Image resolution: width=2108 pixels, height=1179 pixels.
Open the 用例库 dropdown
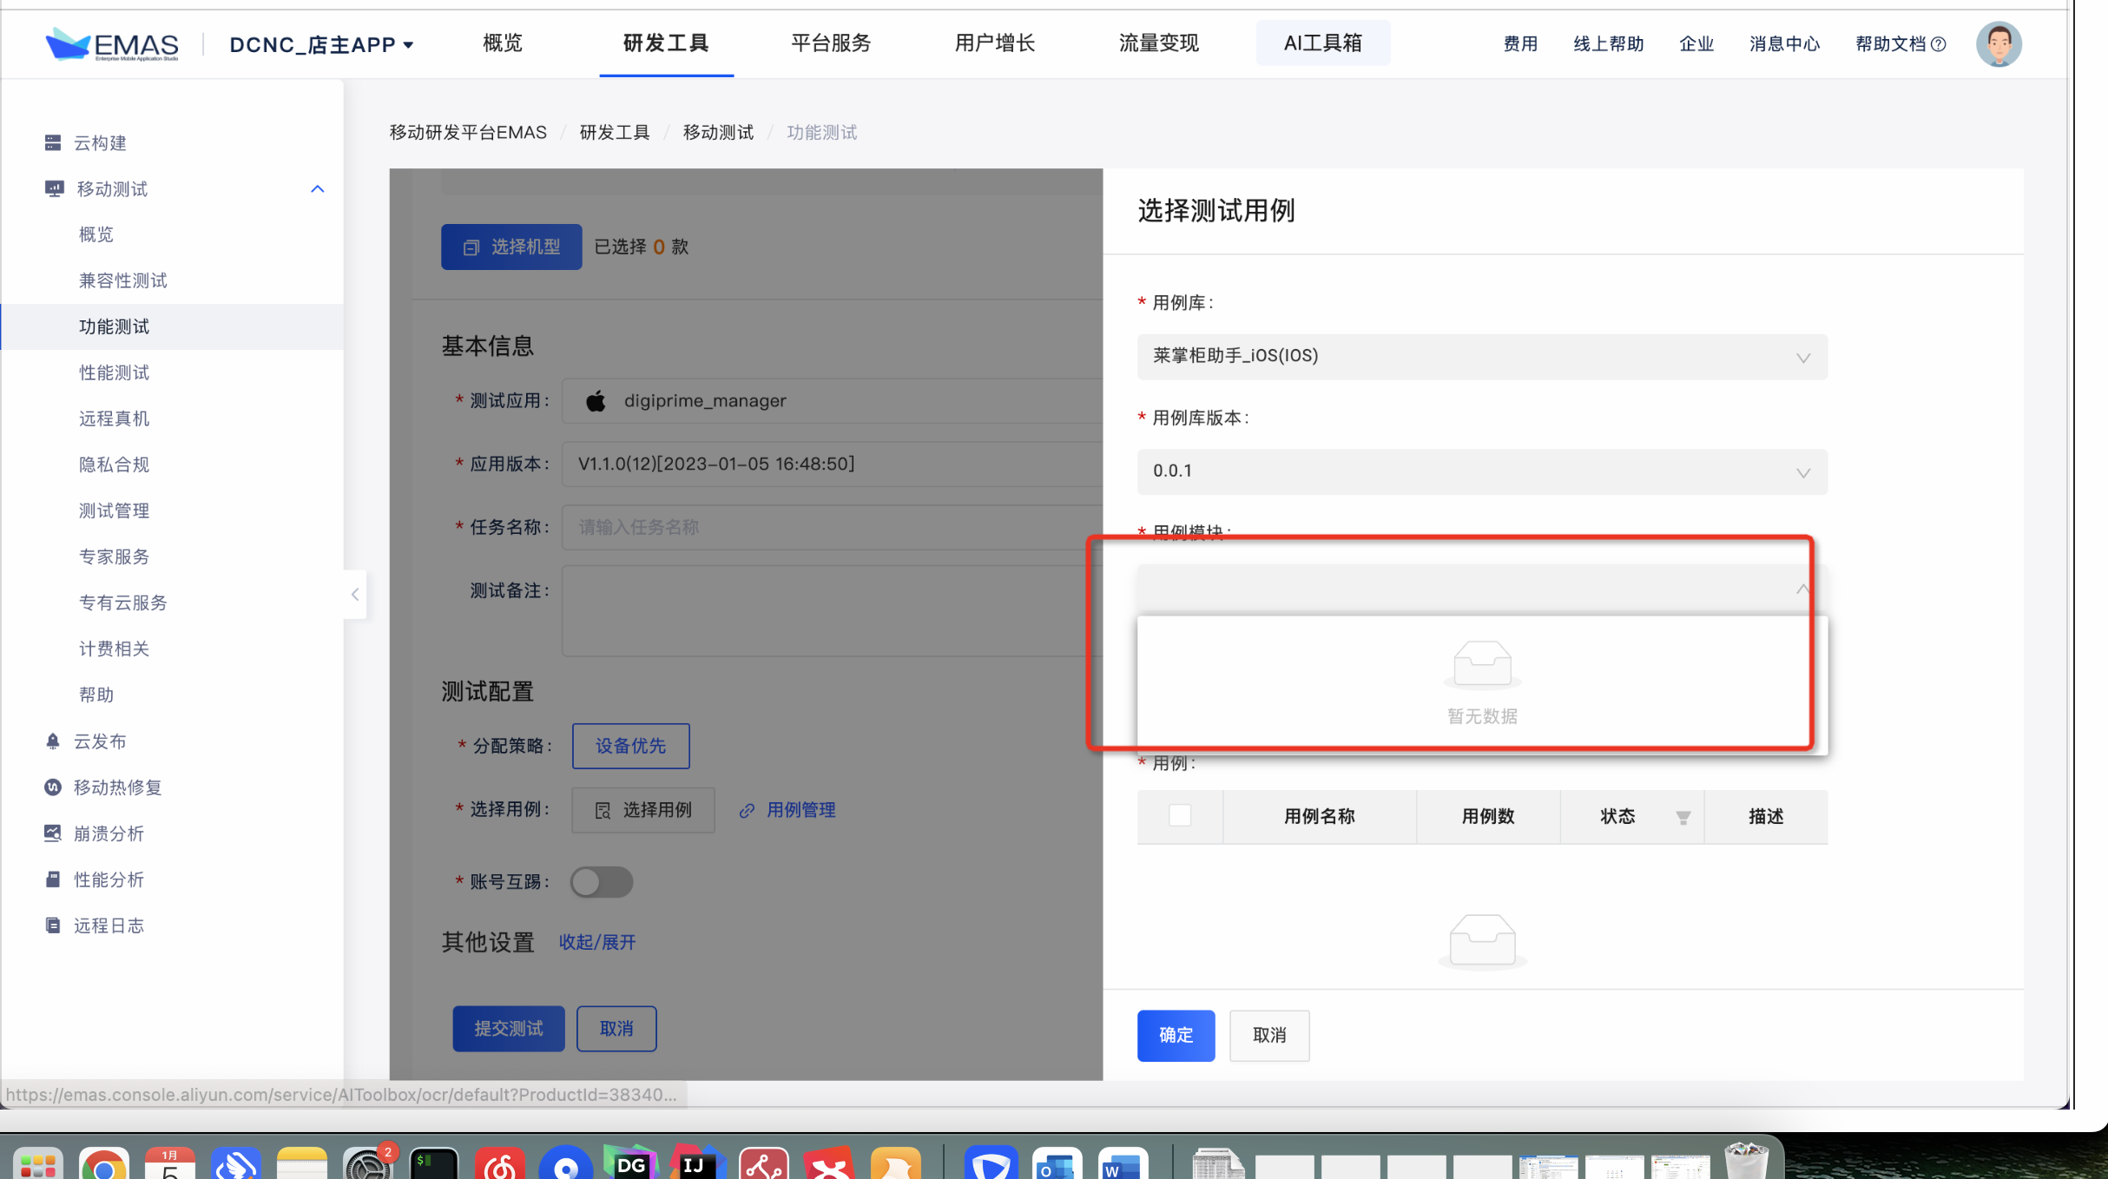(x=1481, y=357)
